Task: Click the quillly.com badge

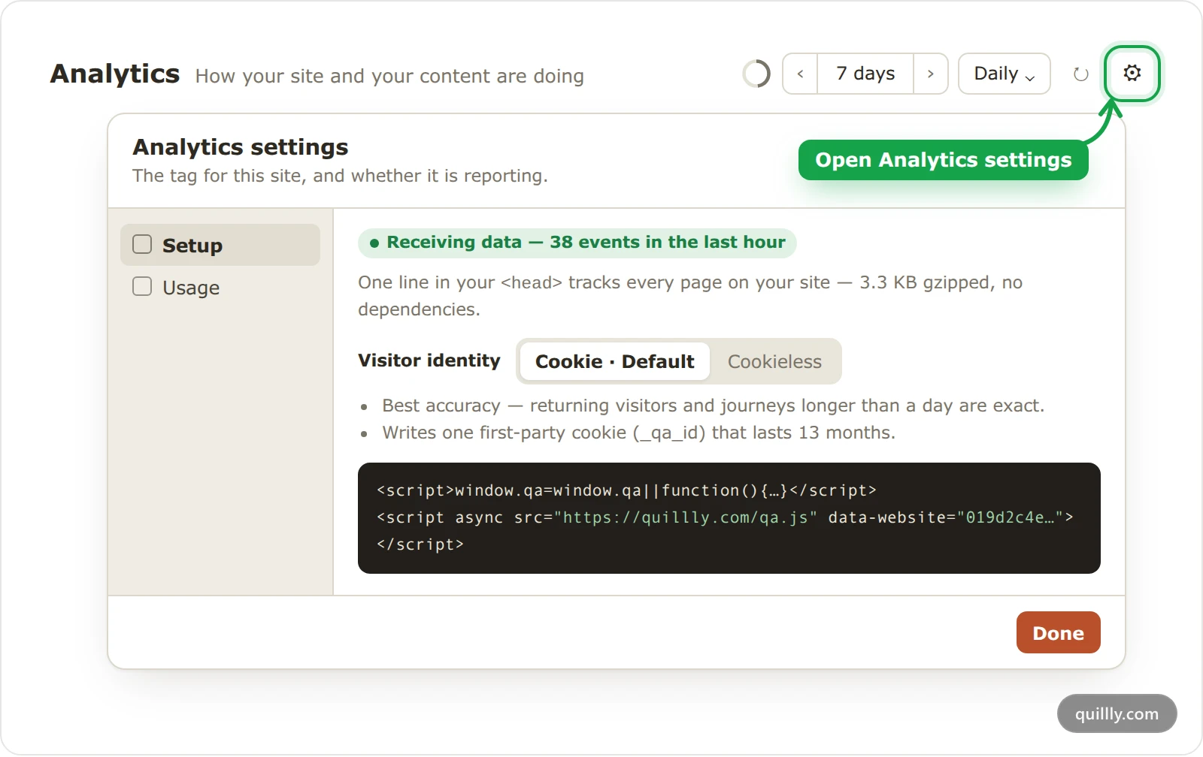Action: coord(1117,713)
